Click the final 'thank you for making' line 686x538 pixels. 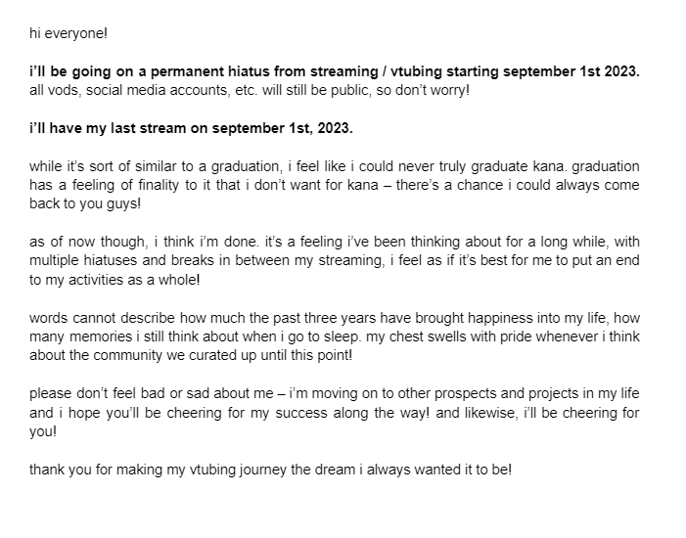tap(270, 470)
